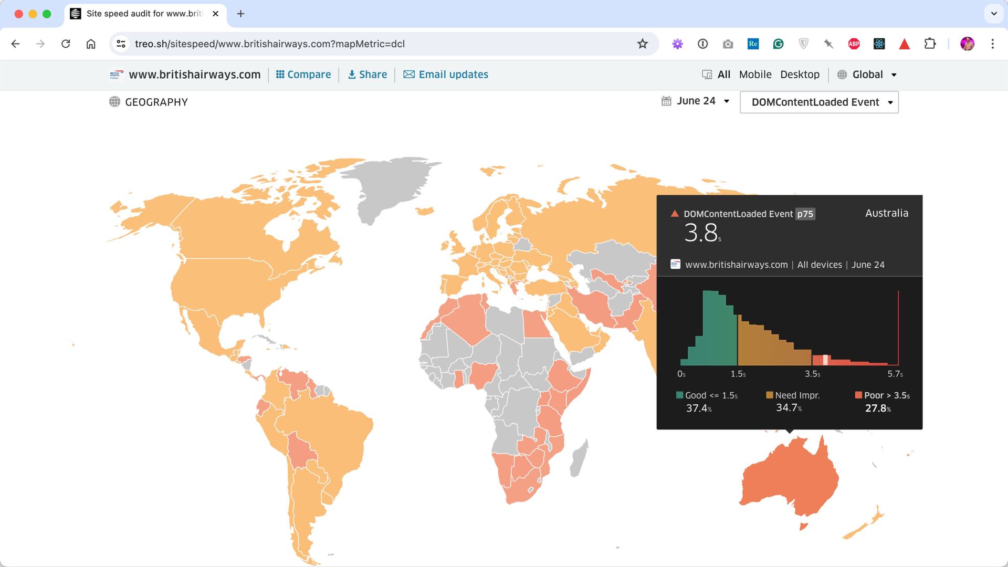
Task: Click the www.britishairways.com text in tooltip
Action: pyautogui.click(x=736, y=265)
